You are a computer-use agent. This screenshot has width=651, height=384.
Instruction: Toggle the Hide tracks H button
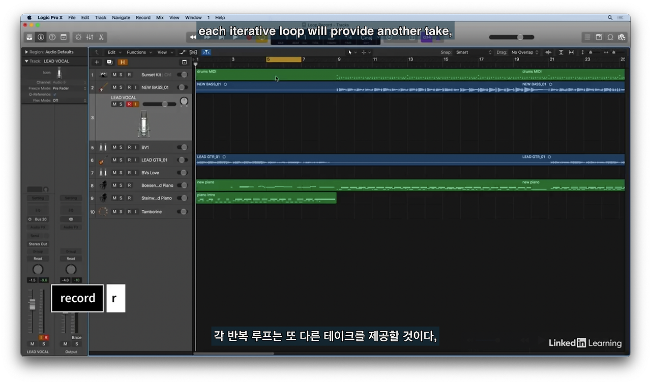(x=122, y=62)
